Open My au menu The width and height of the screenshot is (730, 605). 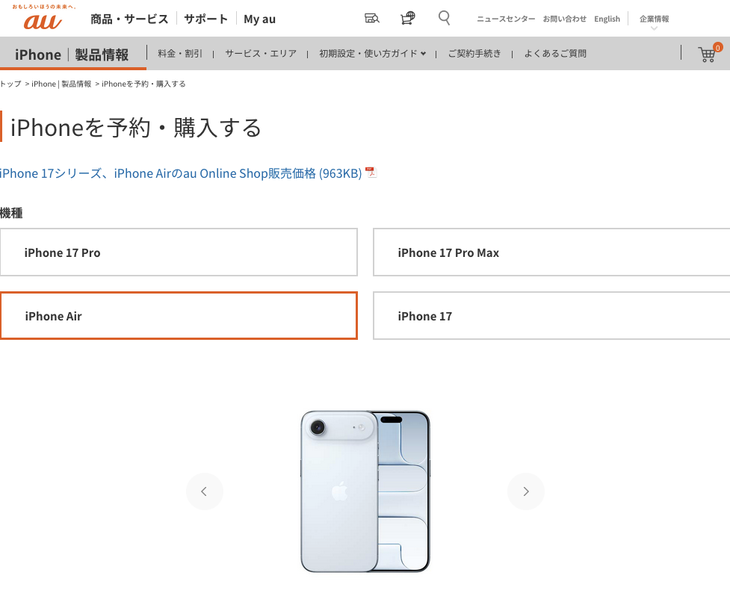click(260, 19)
